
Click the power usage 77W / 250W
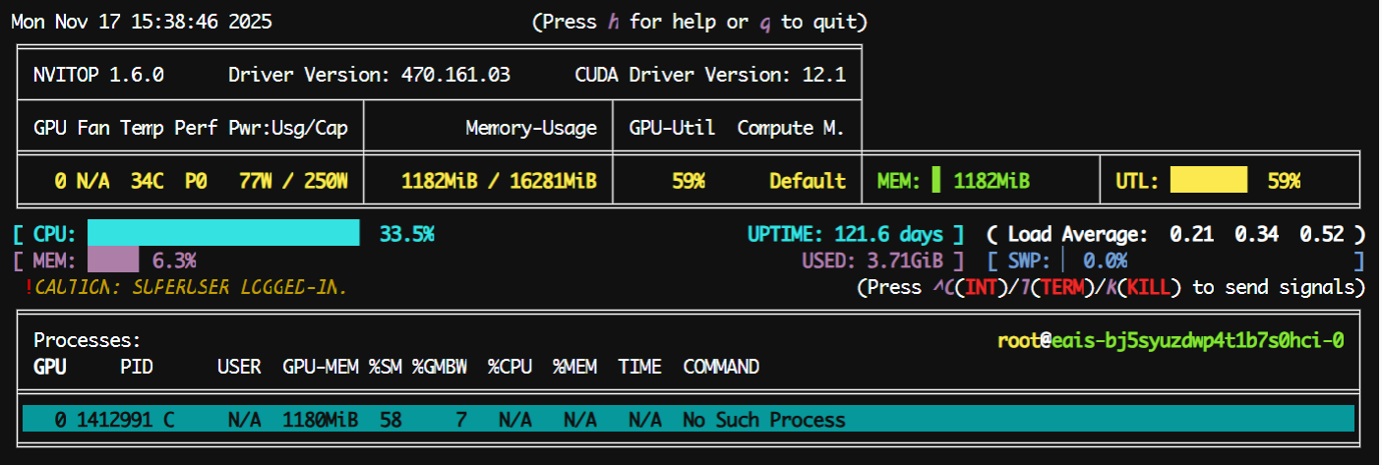tap(293, 181)
